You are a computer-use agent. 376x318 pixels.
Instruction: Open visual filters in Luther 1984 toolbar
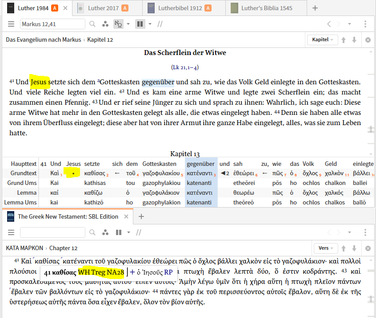(x=105, y=24)
